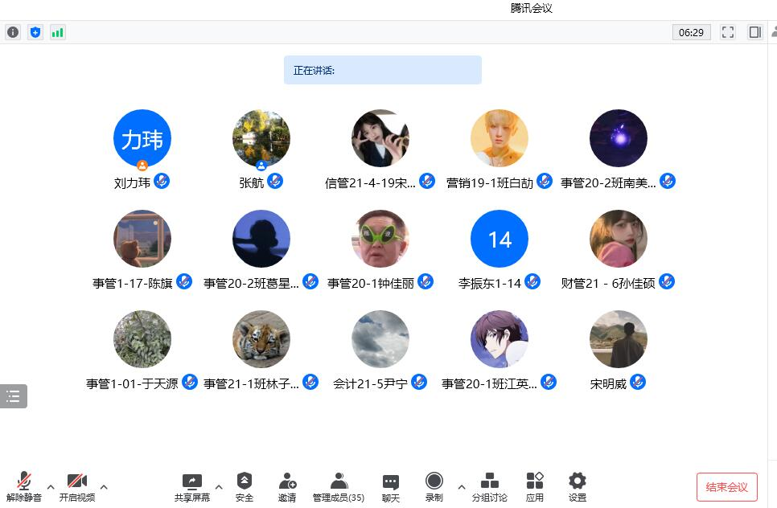This screenshot has height=508, width=777.
Task: Open 分组讨论 breakout rooms
Action: (489, 487)
